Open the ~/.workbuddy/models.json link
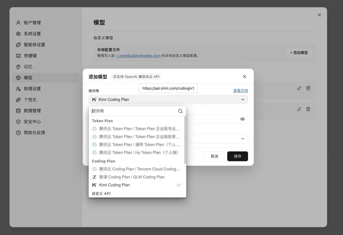 (x=138, y=56)
